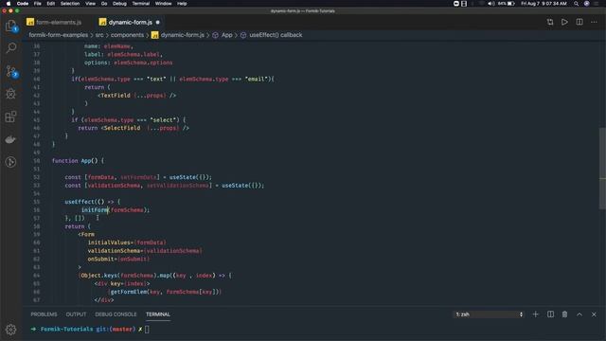Open the Search view in activity bar
This screenshot has width=606, height=341.
(10, 48)
